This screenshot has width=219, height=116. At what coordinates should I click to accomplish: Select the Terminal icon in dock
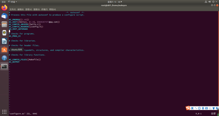coord(4,67)
